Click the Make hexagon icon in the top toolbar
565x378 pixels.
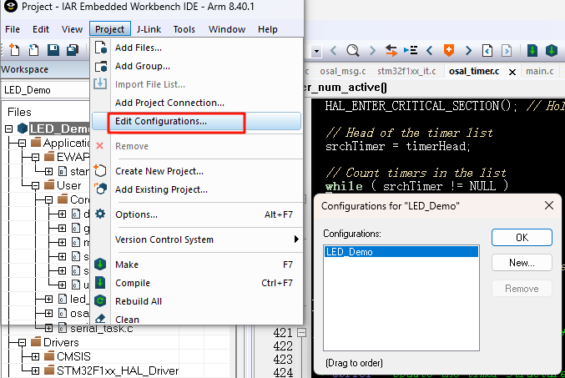coord(552,50)
